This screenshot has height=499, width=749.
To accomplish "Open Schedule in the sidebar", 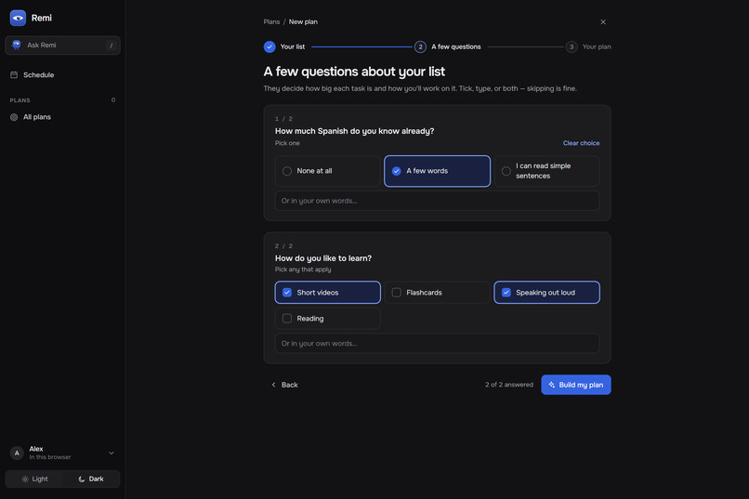I will click(x=62, y=75).
